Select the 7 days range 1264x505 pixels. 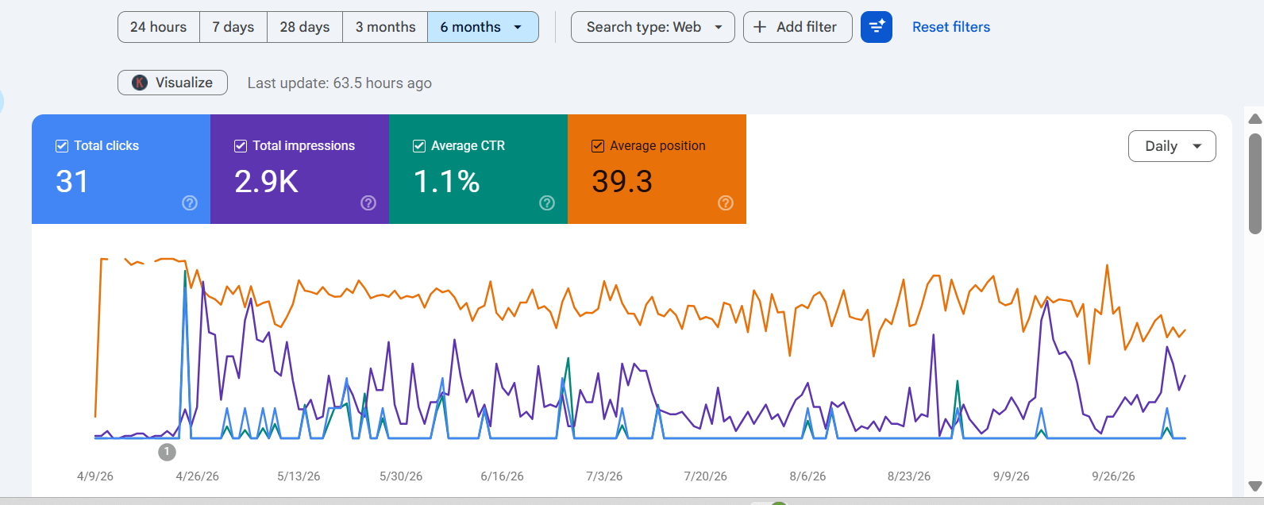tap(233, 27)
